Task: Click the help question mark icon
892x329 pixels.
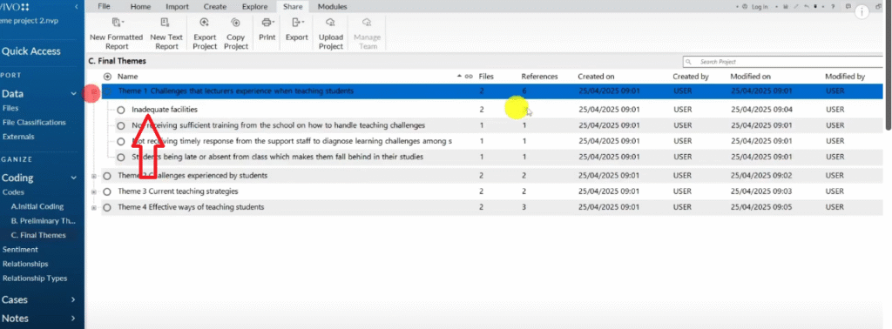Action: click(832, 7)
